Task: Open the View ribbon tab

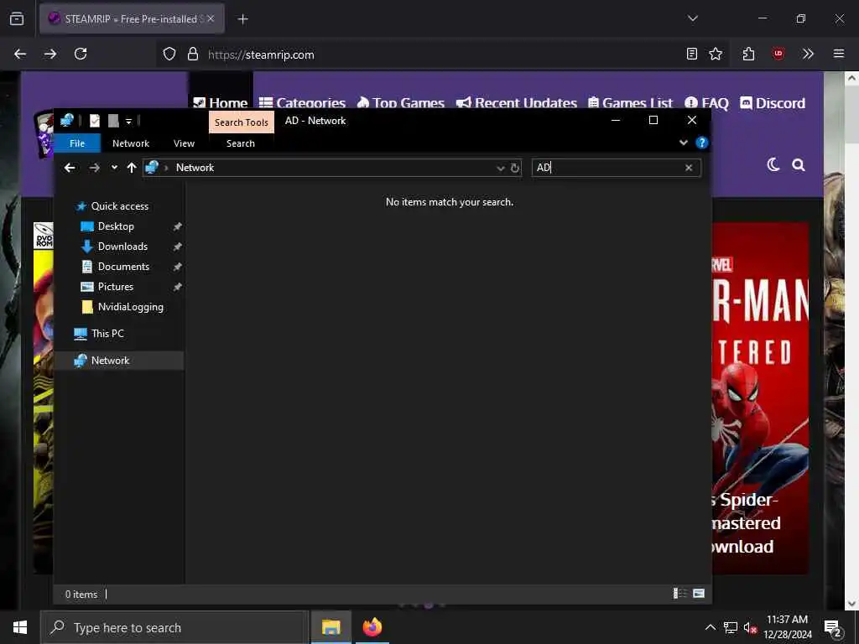Action: click(x=184, y=143)
